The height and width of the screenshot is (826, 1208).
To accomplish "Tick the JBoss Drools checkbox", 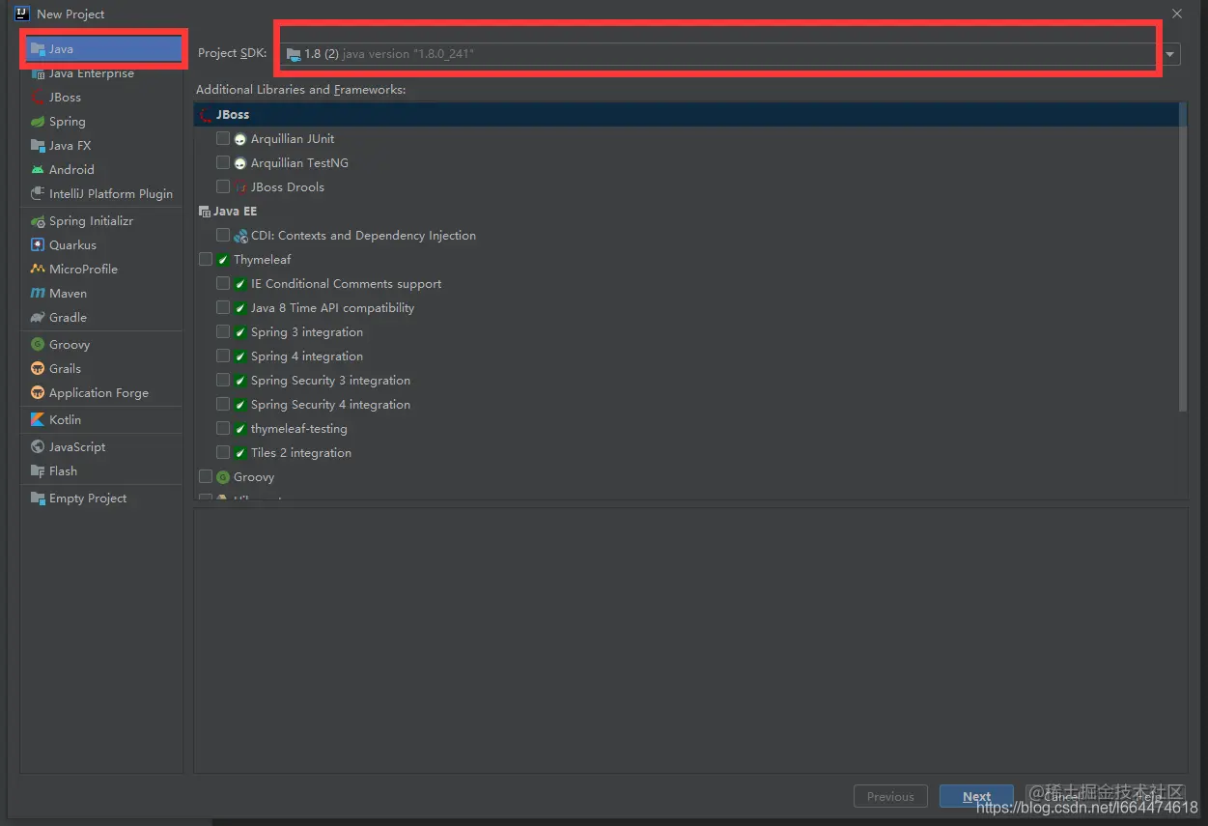I will [x=223, y=187].
